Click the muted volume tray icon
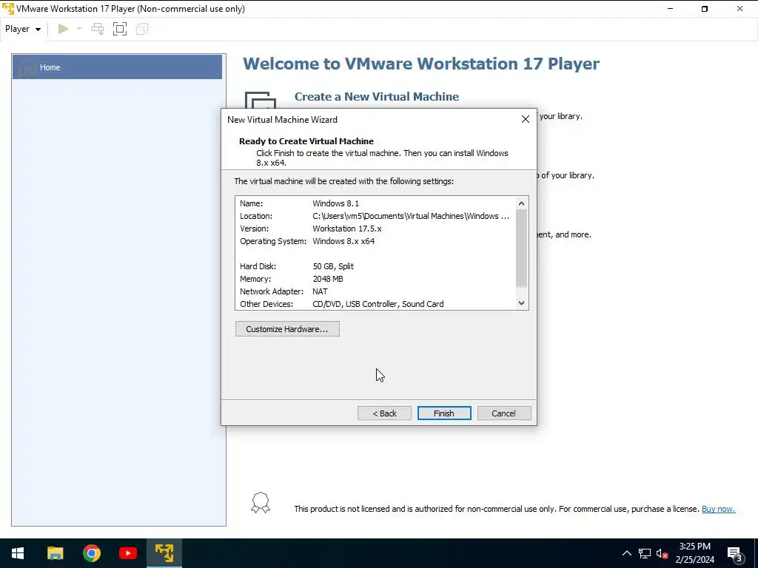 coord(662,553)
